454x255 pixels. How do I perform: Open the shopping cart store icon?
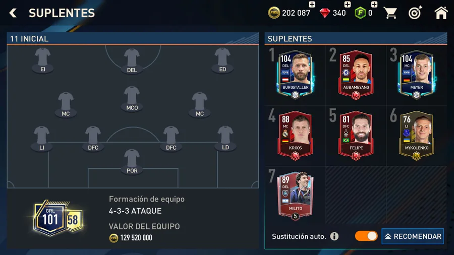pyautogui.click(x=390, y=13)
